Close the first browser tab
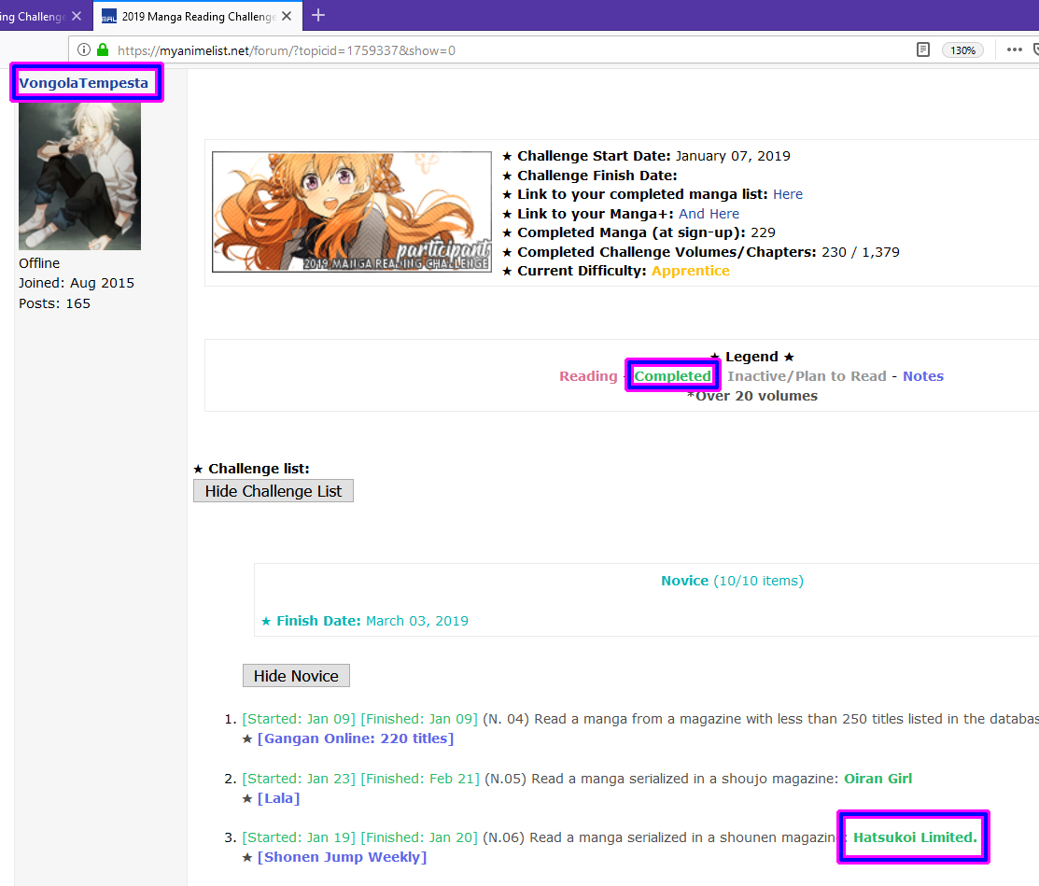Image resolution: width=1039 pixels, height=886 pixels. click(77, 16)
